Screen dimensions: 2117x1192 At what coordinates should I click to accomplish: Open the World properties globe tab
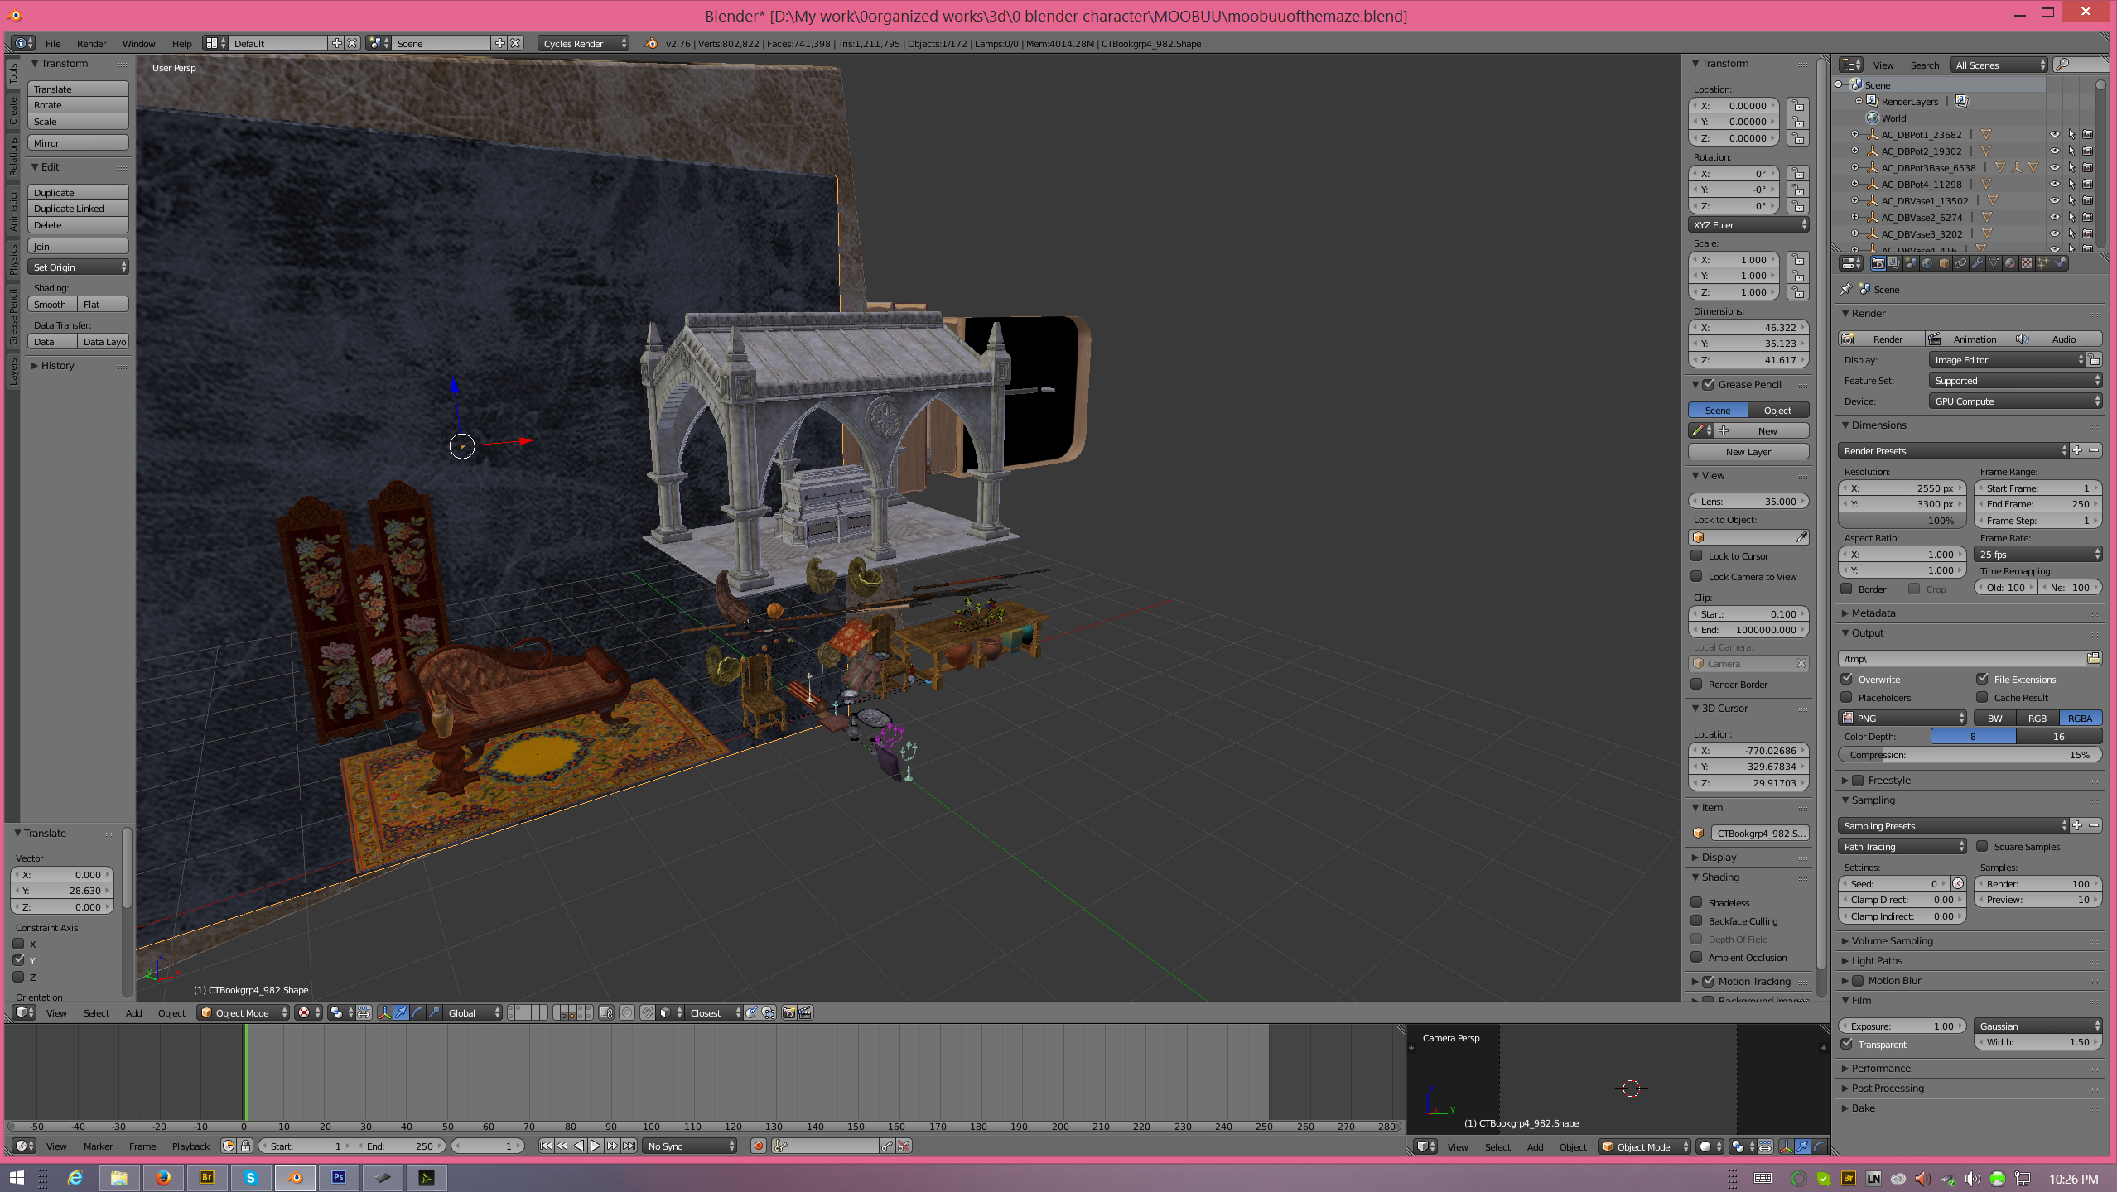click(1927, 263)
